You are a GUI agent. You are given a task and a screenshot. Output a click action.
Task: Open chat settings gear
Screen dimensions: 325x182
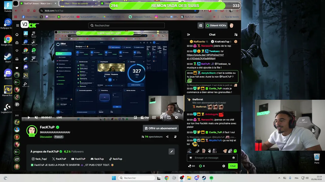click(224, 166)
